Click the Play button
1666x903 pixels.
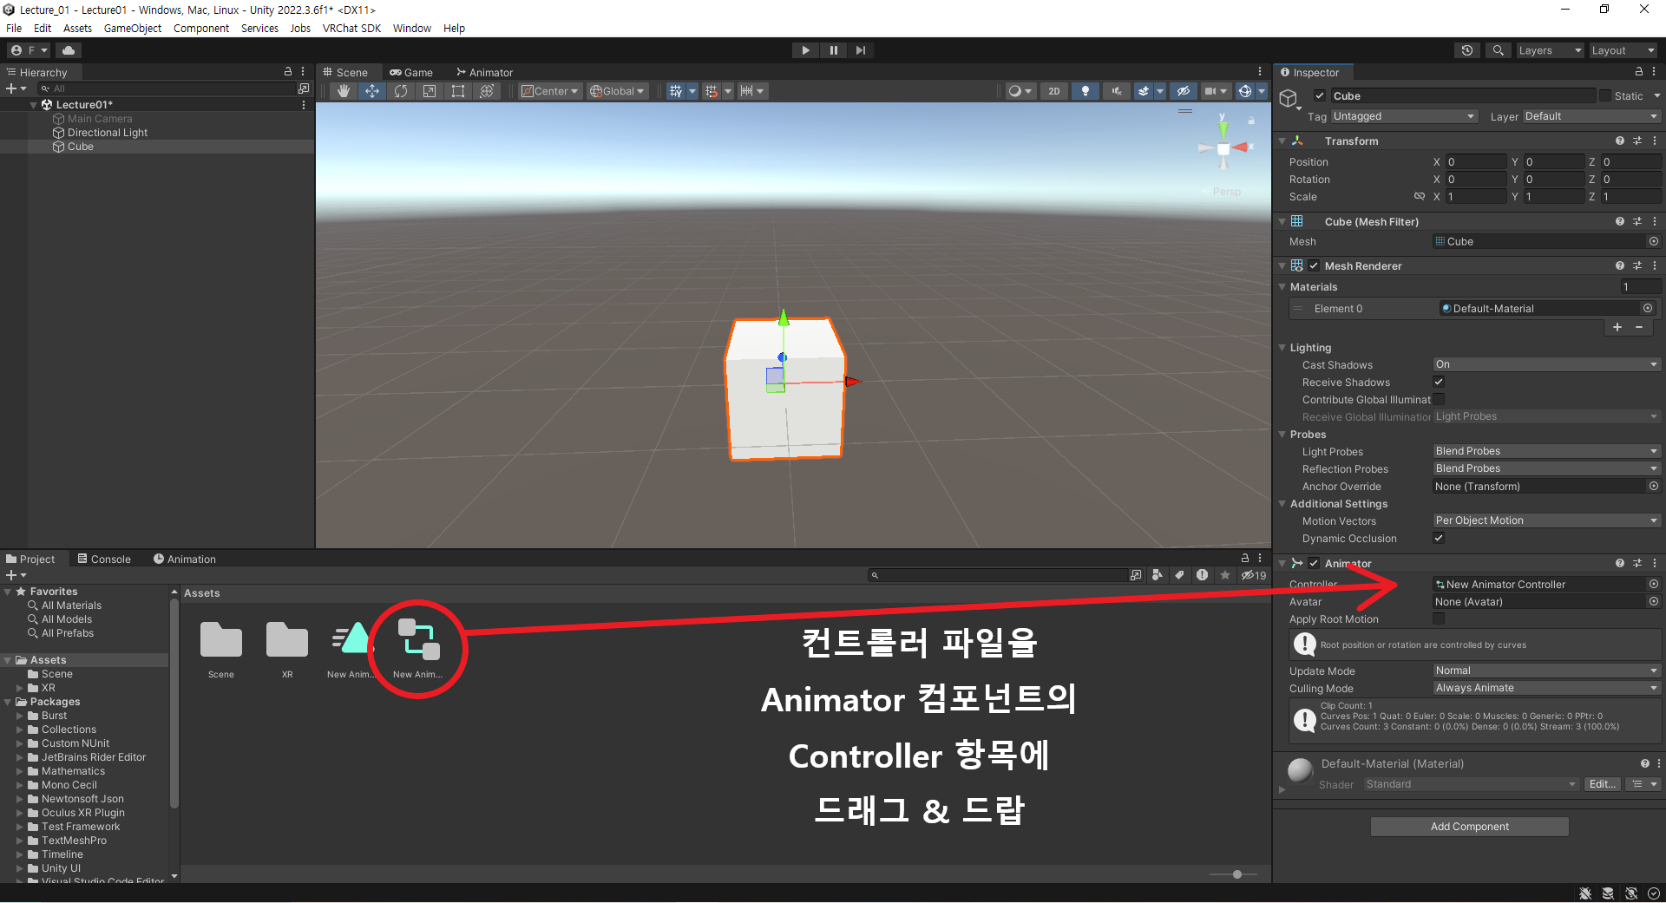805,50
